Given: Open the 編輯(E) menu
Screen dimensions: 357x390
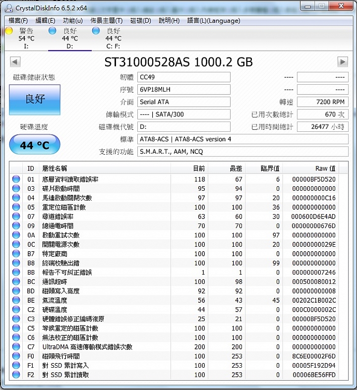Looking at the screenshot, I should (x=45, y=21).
